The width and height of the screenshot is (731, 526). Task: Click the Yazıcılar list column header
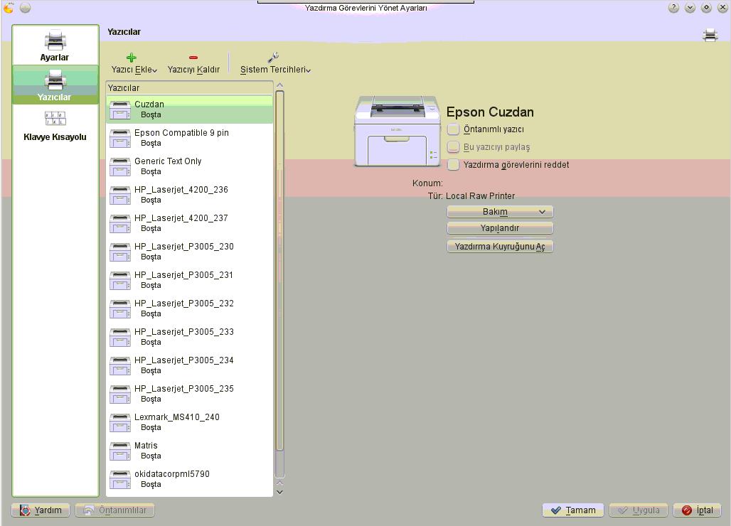click(x=189, y=87)
